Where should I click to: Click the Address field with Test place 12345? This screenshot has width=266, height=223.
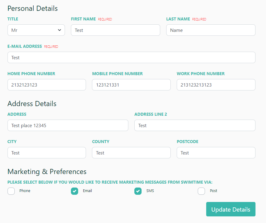(68, 125)
